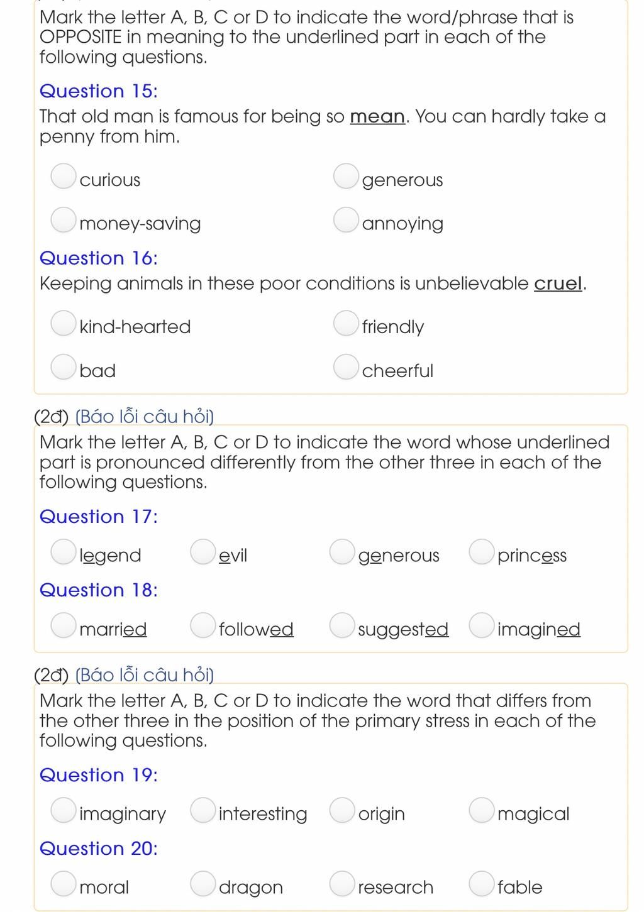Select the 'evil' option
This screenshot has width=644, height=912.
pyautogui.click(x=203, y=552)
